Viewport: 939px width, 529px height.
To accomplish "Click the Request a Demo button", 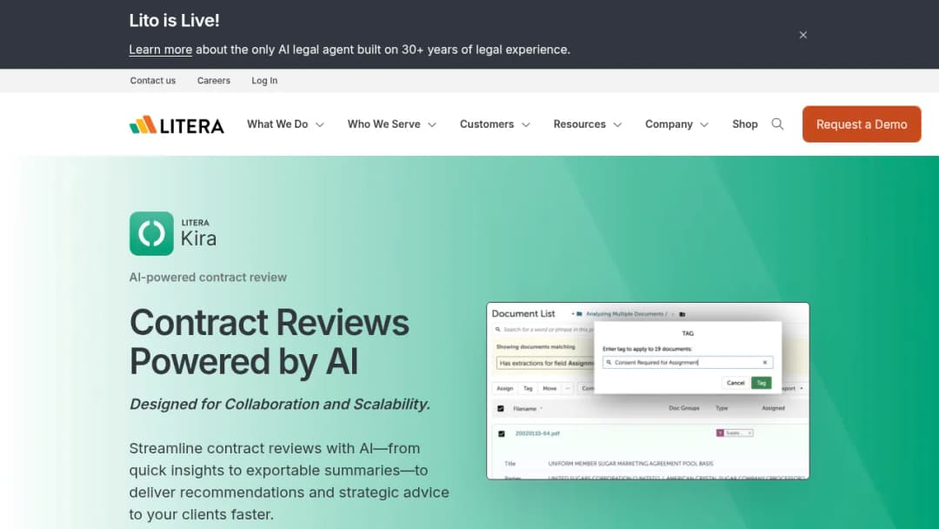I will tap(862, 124).
